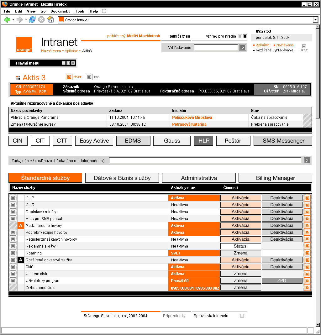The image size is (321, 335).
Task: Click the Vyhľadávanie search input field
Action: coord(216,47)
